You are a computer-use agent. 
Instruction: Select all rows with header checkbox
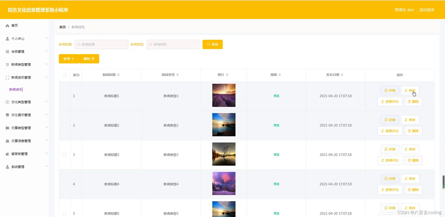(x=65, y=75)
